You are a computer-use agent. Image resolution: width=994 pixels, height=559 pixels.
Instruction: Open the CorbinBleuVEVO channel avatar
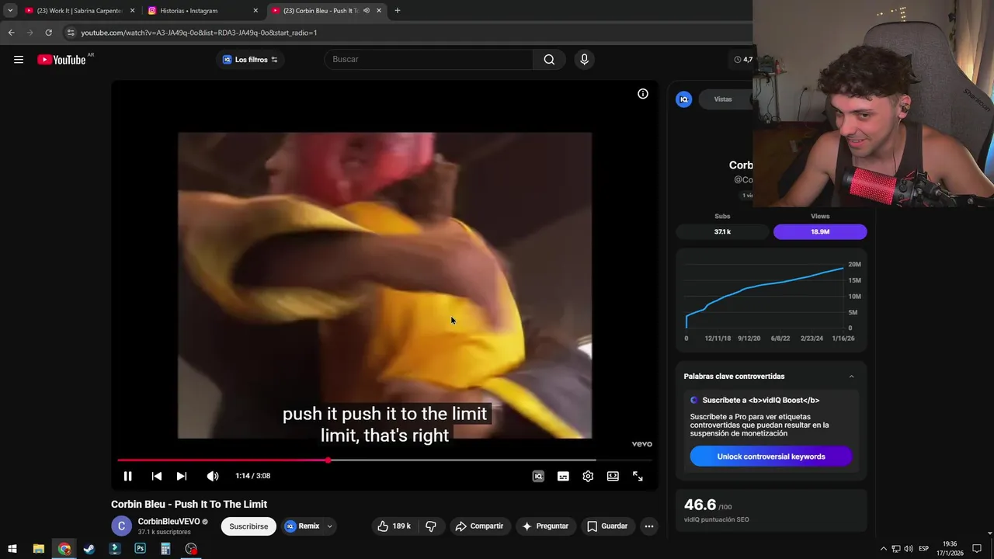(x=122, y=526)
